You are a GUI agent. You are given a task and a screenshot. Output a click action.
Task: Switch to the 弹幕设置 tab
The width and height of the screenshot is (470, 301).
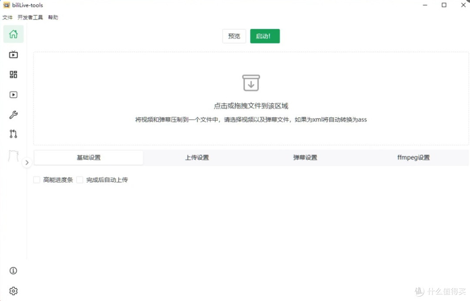pos(305,157)
